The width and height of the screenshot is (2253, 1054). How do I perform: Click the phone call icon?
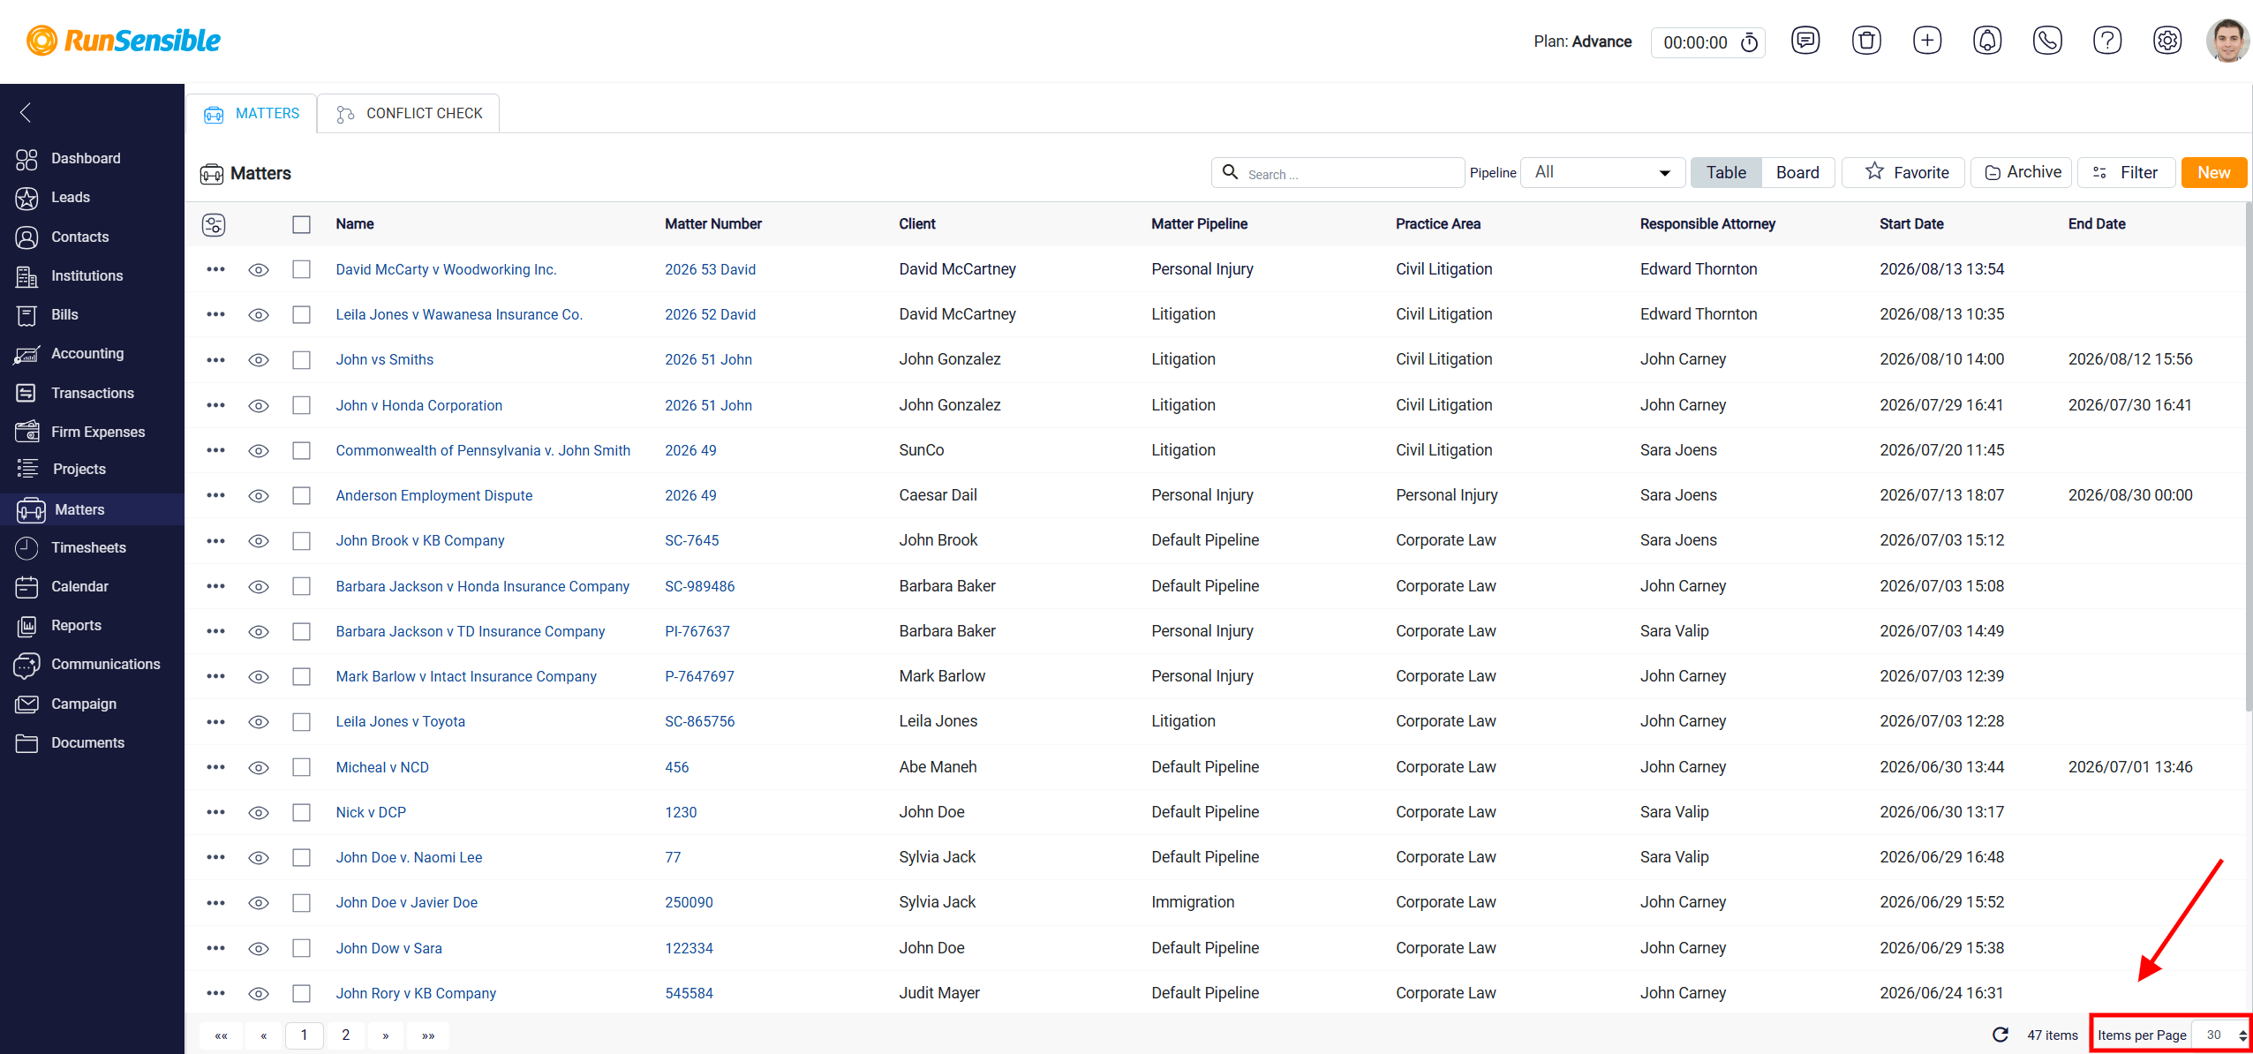coord(2047,41)
